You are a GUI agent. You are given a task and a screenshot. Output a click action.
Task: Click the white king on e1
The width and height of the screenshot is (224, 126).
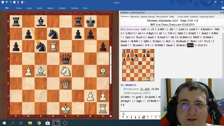65,108
